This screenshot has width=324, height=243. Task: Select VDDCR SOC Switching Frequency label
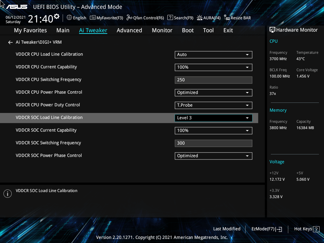coord(48,143)
